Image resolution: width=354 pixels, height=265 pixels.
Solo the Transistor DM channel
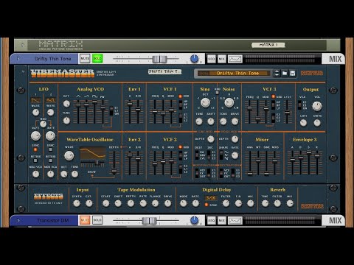pyautogui.click(x=97, y=220)
